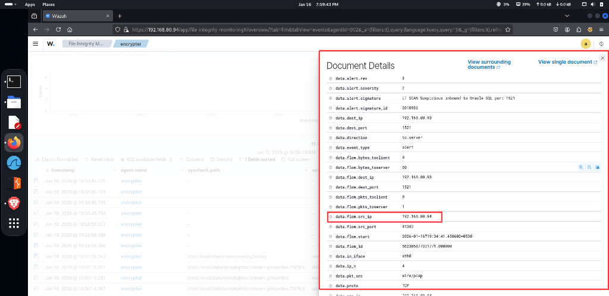Open browser extensions menu
The width and height of the screenshot is (609, 296).
click(x=579, y=30)
